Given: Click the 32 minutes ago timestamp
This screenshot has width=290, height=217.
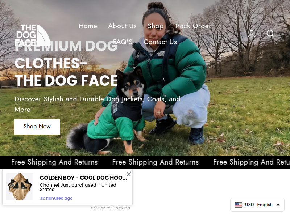Looking at the screenshot, I should coord(56,198).
